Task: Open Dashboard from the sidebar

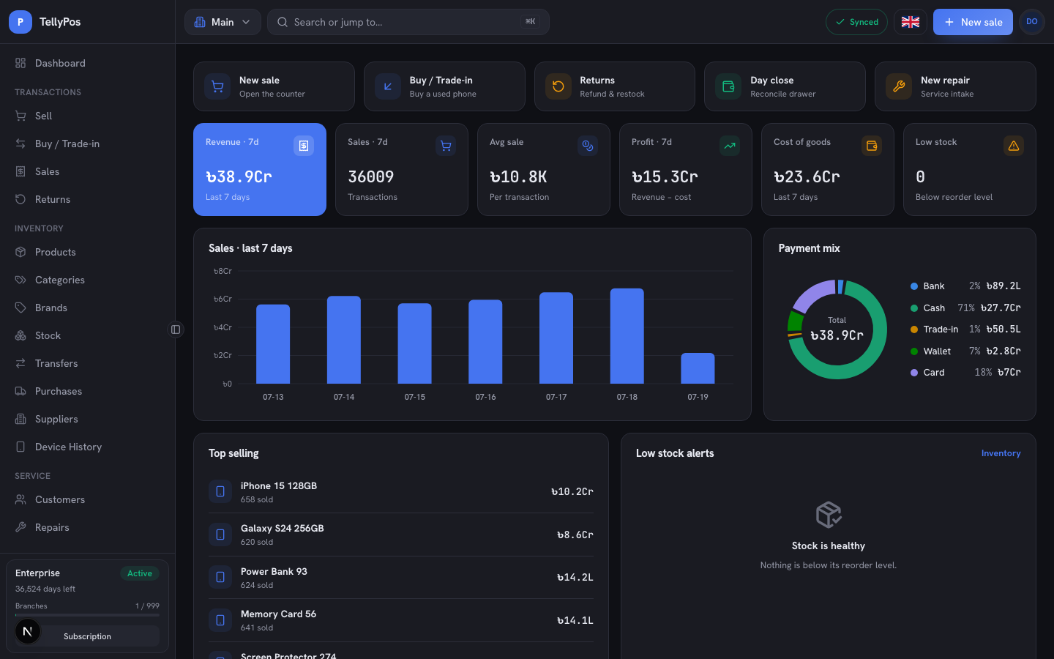Action: point(87,63)
